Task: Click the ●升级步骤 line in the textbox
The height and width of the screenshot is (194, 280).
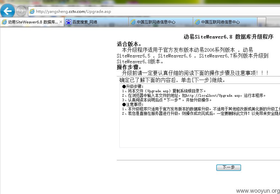Action: tap(133, 87)
